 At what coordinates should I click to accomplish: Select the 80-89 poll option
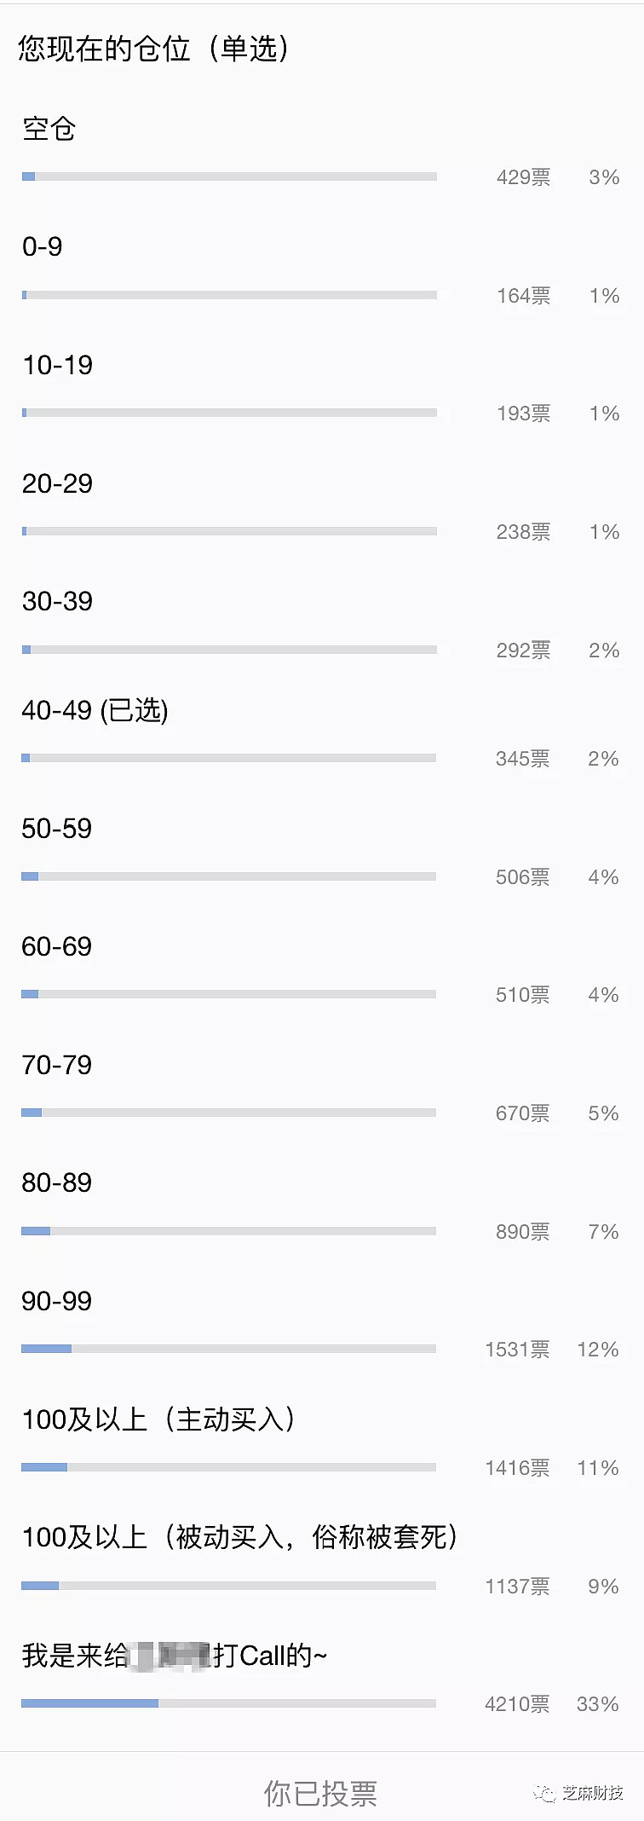(56, 1182)
